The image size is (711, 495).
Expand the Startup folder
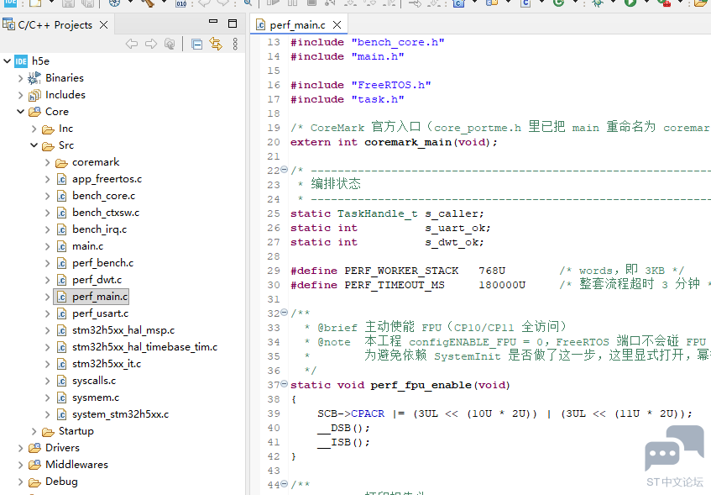point(34,431)
